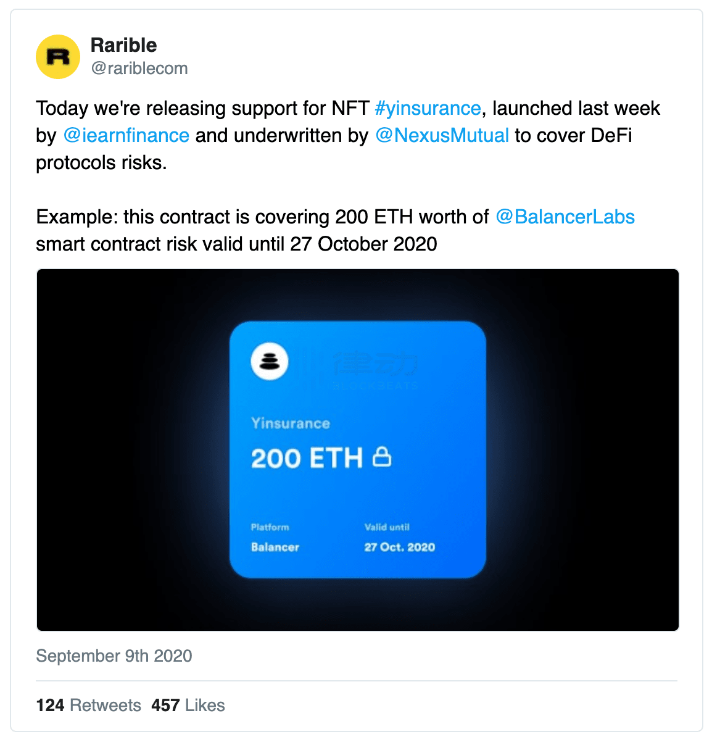Click the lock icon beside 200 ETH
712x737 pixels.
pos(382,457)
